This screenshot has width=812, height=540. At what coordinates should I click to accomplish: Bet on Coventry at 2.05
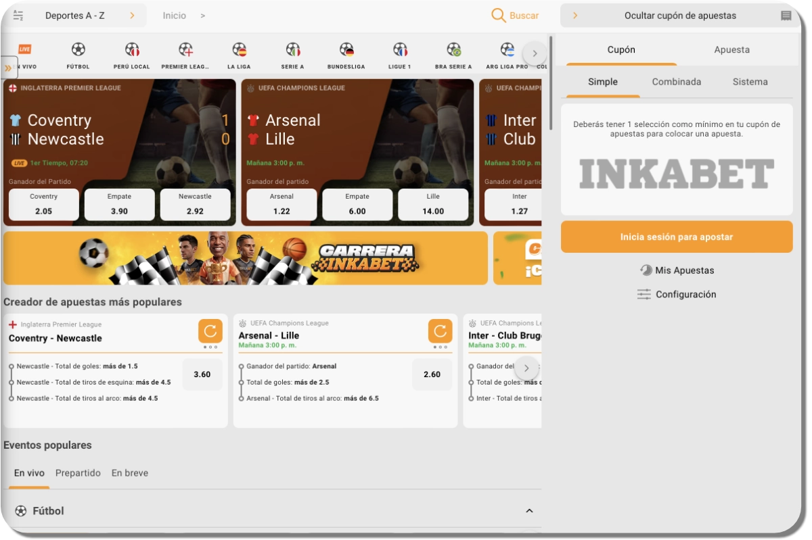click(44, 205)
